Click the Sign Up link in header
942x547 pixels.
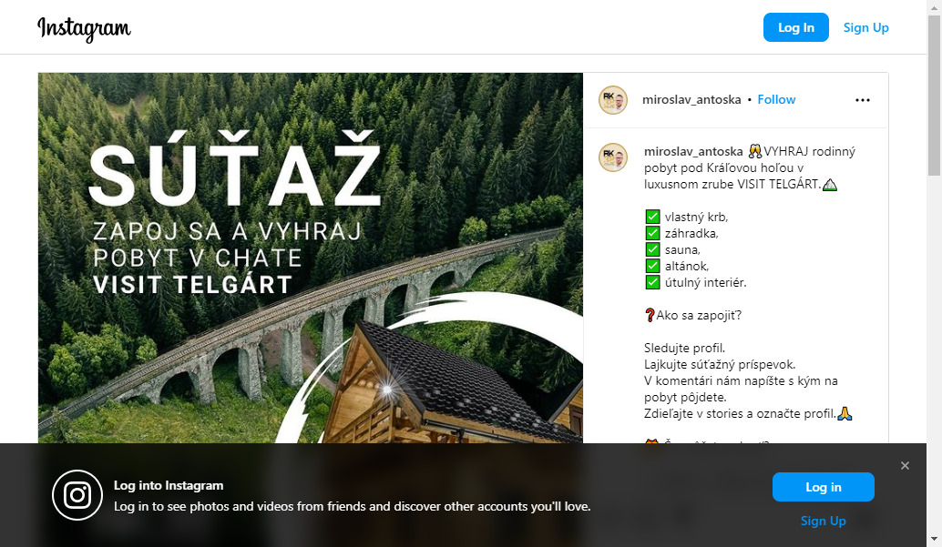coord(865,27)
